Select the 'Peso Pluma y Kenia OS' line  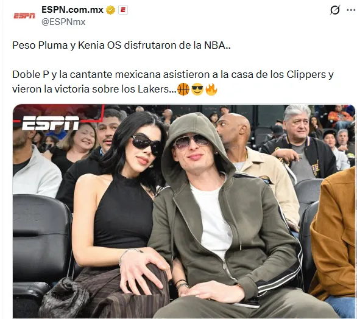coord(121,45)
